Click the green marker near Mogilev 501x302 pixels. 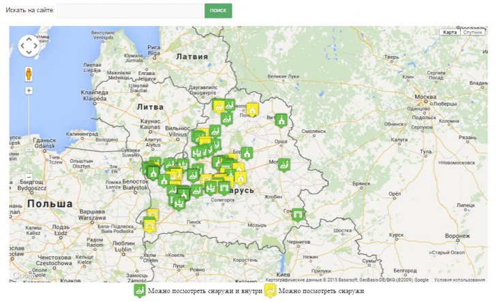click(284, 164)
